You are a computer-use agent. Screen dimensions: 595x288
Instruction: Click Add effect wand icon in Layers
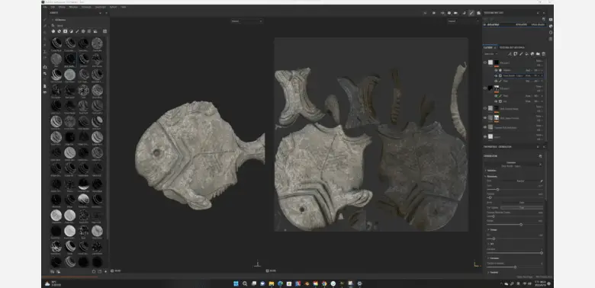pos(510,54)
